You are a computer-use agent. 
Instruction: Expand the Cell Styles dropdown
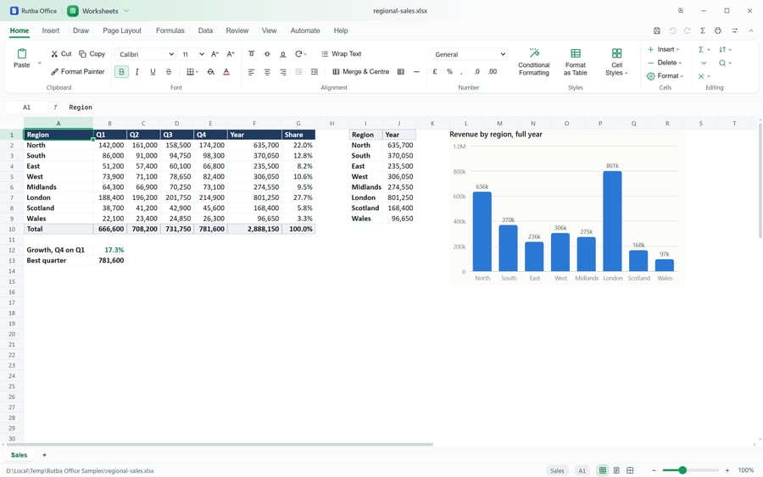tap(616, 62)
